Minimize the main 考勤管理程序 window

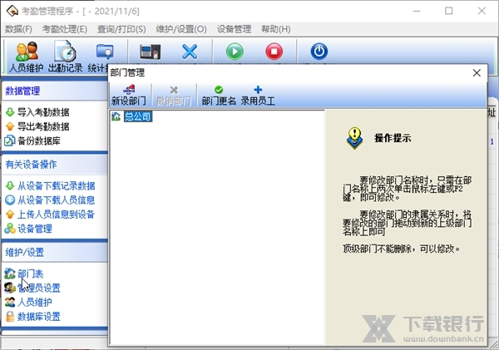pos(417,11)
